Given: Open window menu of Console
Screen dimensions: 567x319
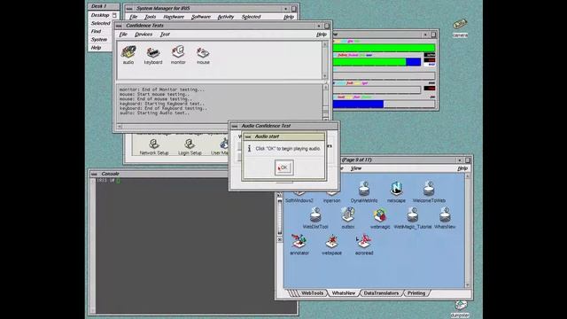Looking at the screenshot, I should click(x=94, y=174).
